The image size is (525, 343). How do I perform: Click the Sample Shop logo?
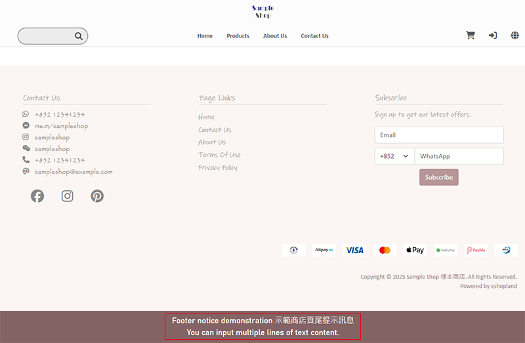point(262,11)
